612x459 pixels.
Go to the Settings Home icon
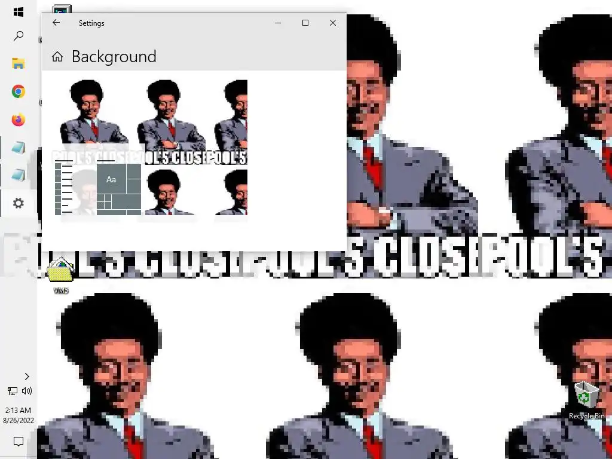pyautogui.click(x=57, y=57)
